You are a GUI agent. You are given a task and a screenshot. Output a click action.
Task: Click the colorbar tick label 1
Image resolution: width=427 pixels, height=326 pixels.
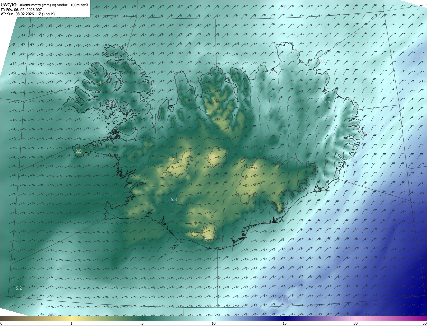pyautogui.click(x=71, y=323)
